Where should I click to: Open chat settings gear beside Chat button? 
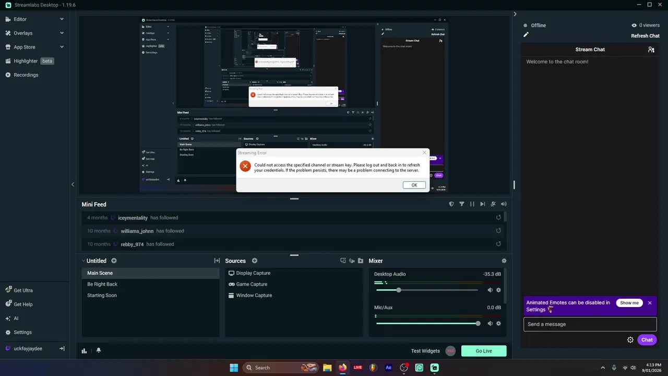(x=630, y=340)
